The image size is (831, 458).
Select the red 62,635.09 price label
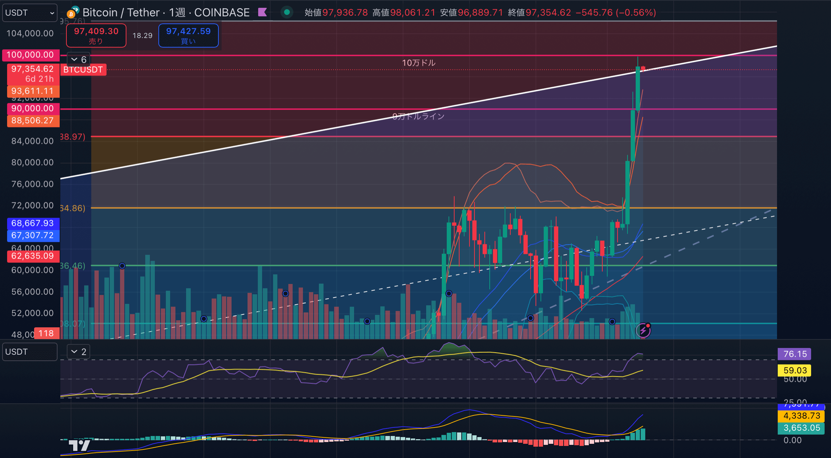33,256
